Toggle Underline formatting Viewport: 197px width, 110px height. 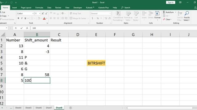[x=25, y=18]
